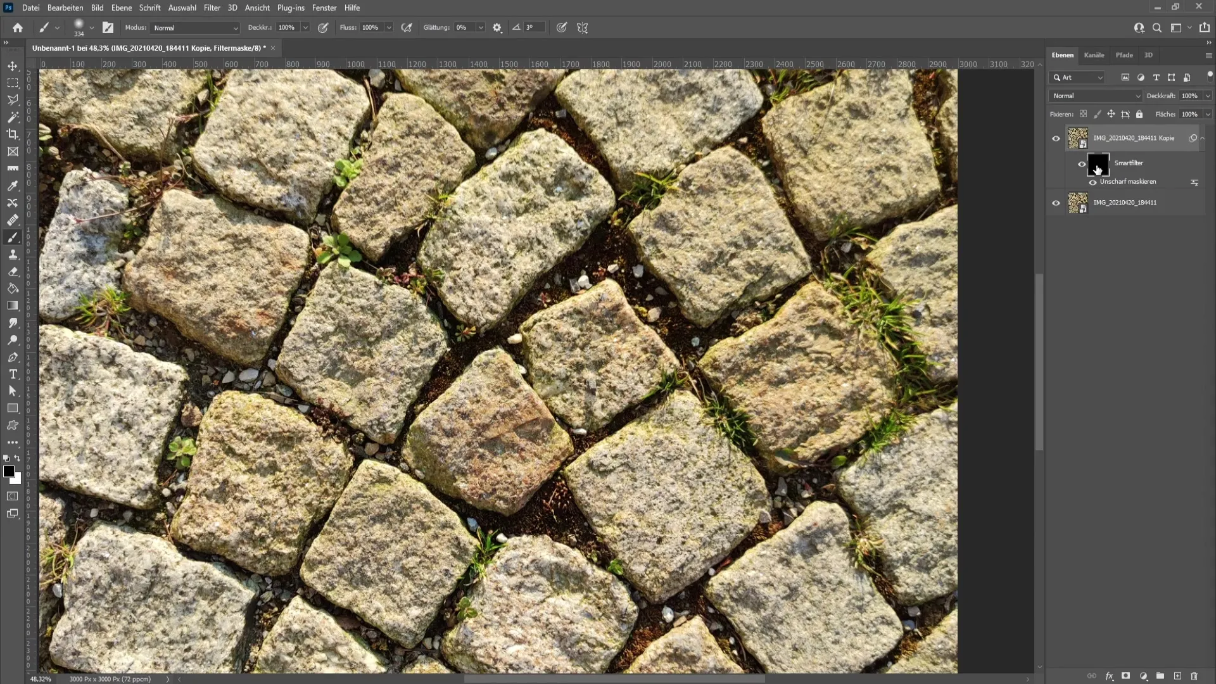Screen dimensions: 1216x684
Task: Toggle visibility of IMG_20210420_184411 layer
Action: coord(1056,203)
